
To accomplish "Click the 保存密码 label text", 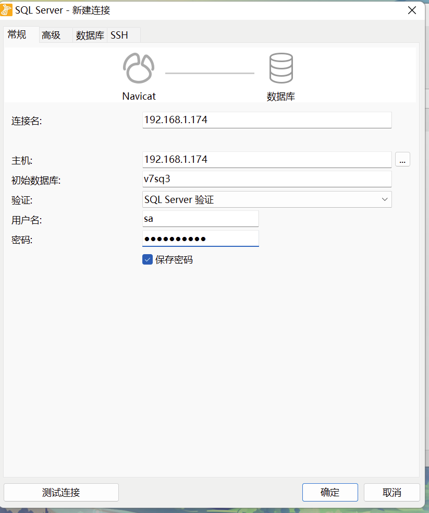I will 174,260.
